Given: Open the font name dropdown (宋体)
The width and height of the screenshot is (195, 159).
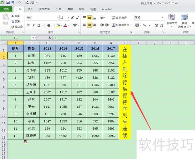Looking at the screenshot, I should click(x=58, y=18).
